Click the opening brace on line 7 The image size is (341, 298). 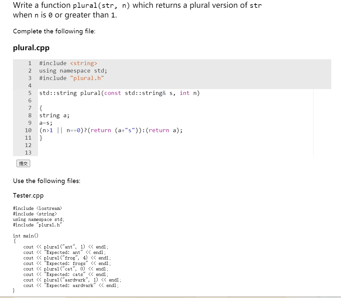(x=41, y=108)
